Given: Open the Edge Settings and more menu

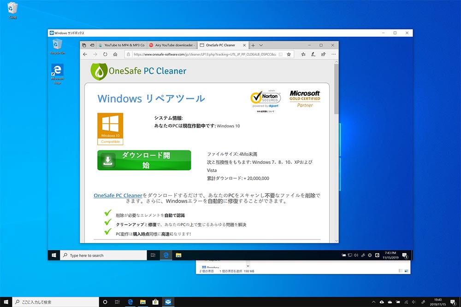Looking at the screenshot, I should (333, 54).
